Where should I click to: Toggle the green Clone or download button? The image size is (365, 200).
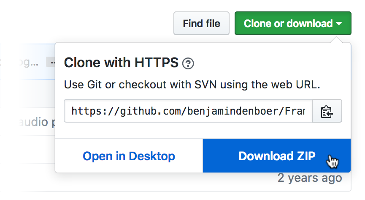coord(293,23)
